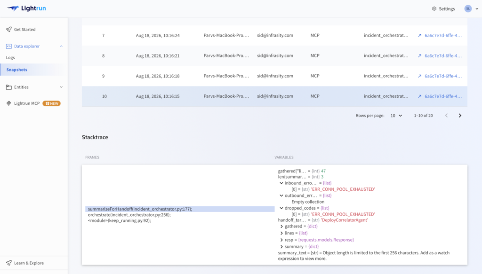This screenshot has width=482, height=274.
Task: Open row 8 snapshot external link icon
Action: coord(419,56)
